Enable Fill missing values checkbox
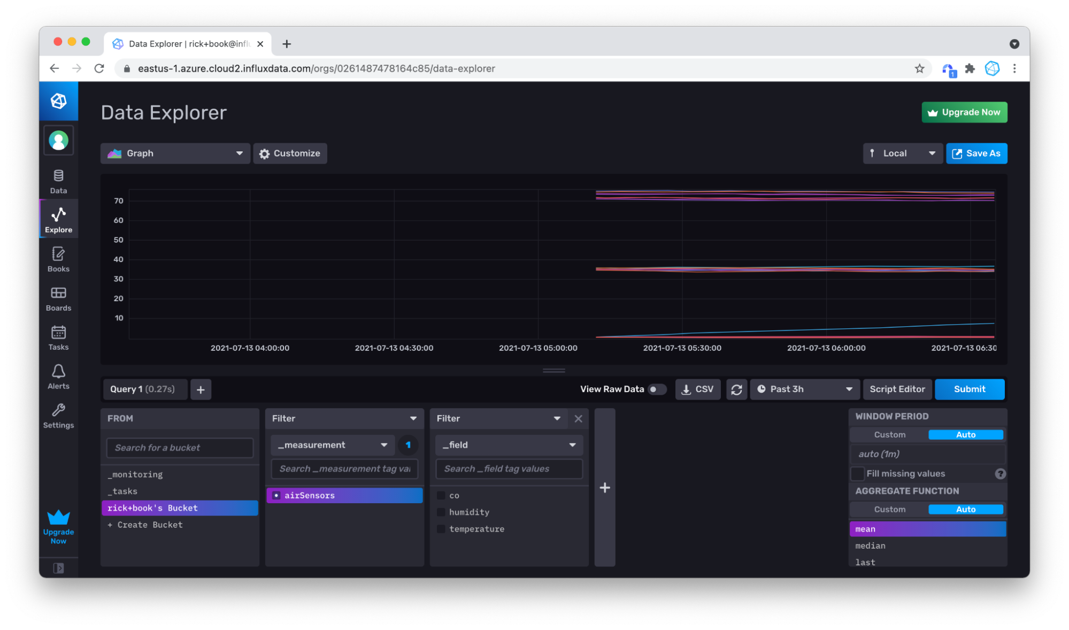This screenshot has width=1069, height=630. (x=857, y=474)
